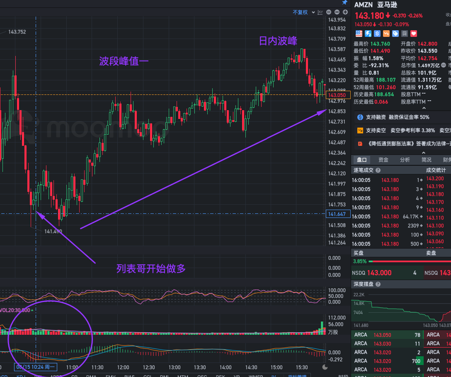Click the 64.17K trade row
The image size is (451, 377).
coord(387,217)
